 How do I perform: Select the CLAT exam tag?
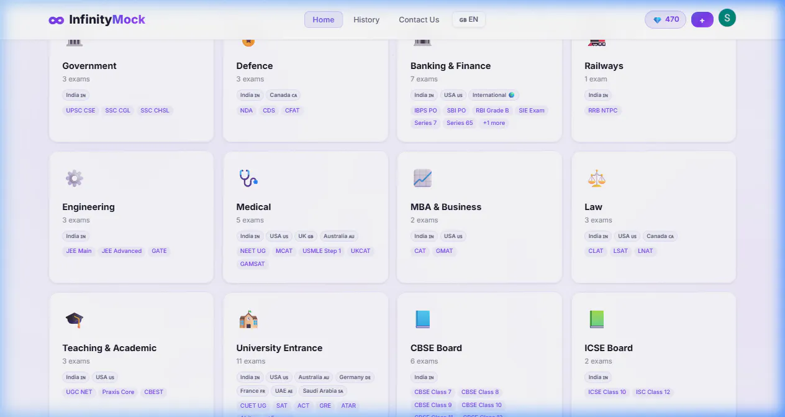point(596,251)
